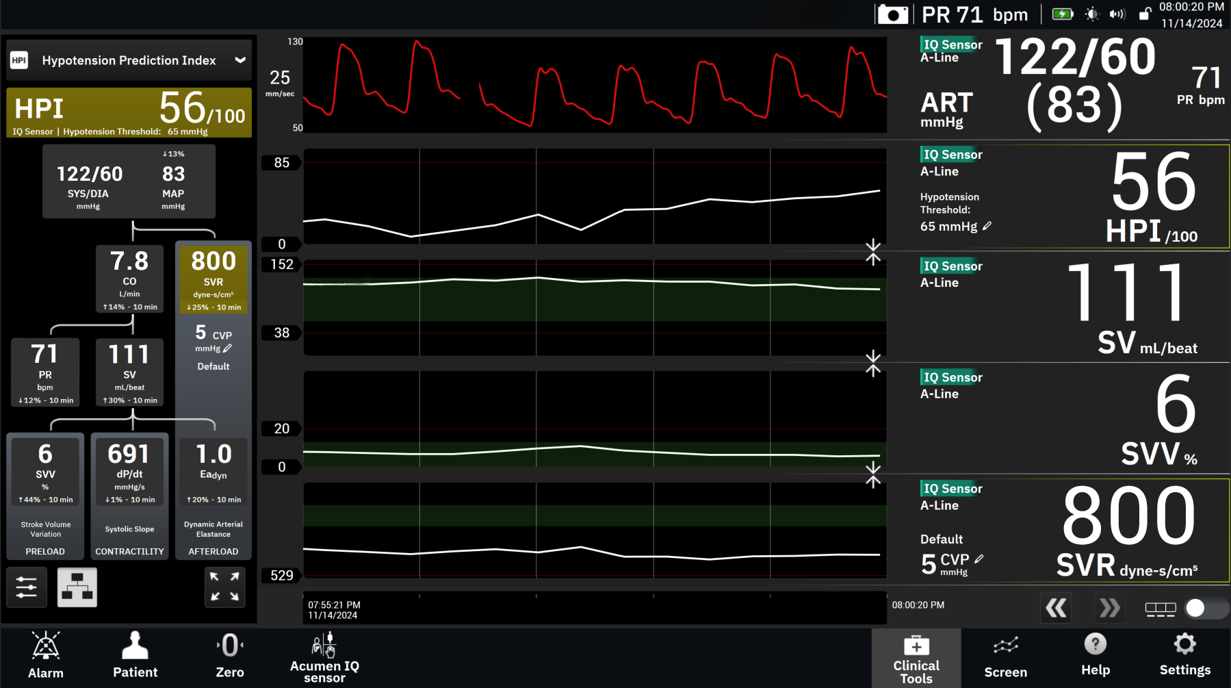
Task: Expand the Hypotension Prediction Index dropdown
Action: pyautogui.click(x=240, y=60)
